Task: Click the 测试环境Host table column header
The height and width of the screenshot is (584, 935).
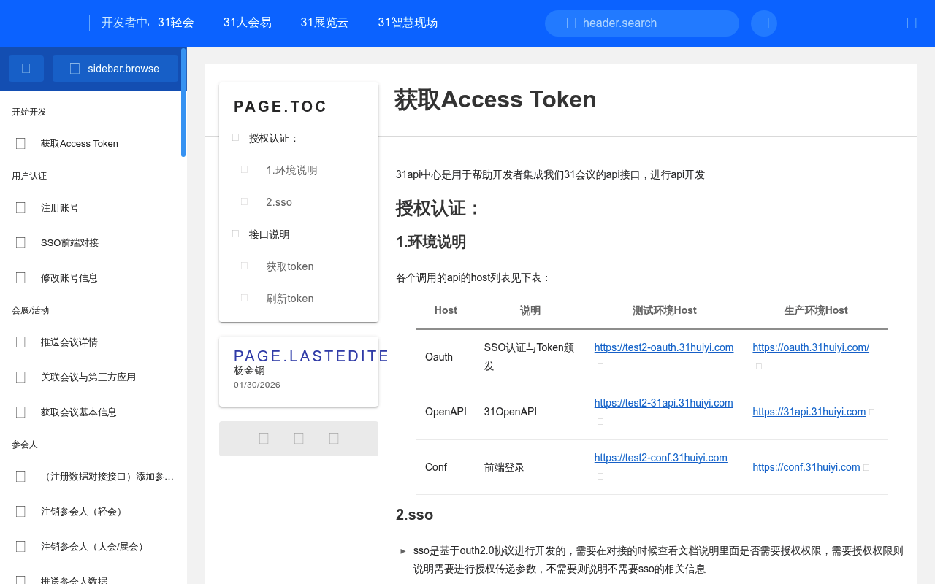Action: (665, 310)
